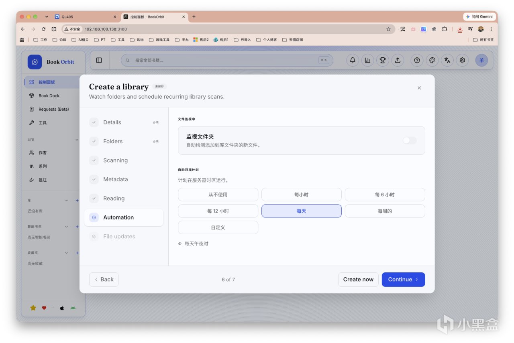Select the 每小时 schedule option

pos(302,195)
